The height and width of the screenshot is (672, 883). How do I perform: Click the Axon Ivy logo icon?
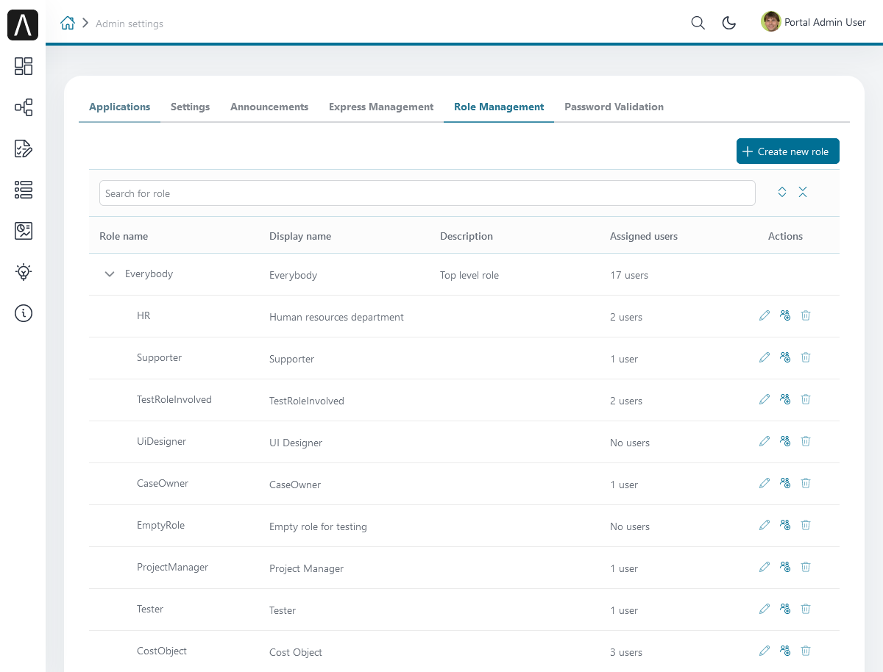click(23, 25)
